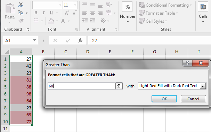The width and height of the screenshot is (211, 132).
Task: Click the Wrap Text icon
Action: pos(108,5)
